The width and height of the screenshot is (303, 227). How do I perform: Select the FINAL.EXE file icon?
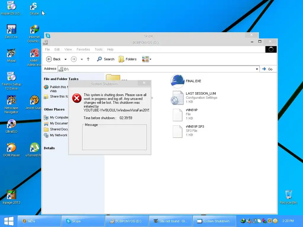pyautogui.click(x=178, y=81)
